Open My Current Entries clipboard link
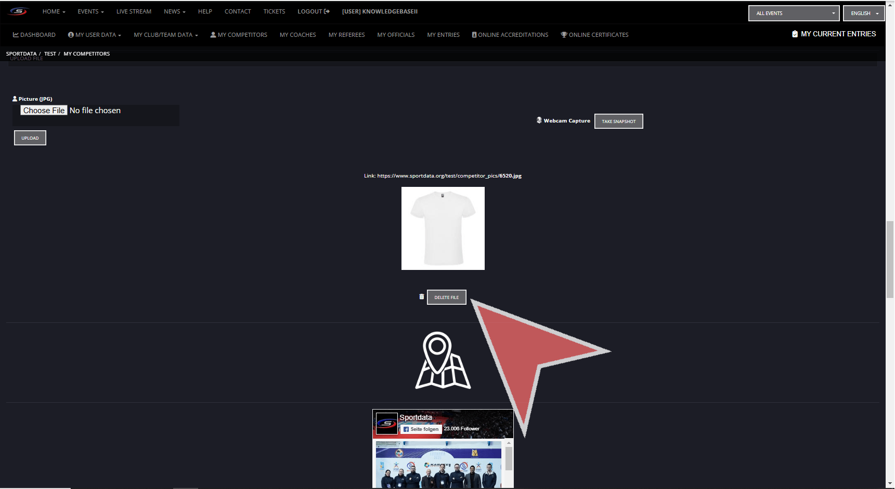 (834, 34)
